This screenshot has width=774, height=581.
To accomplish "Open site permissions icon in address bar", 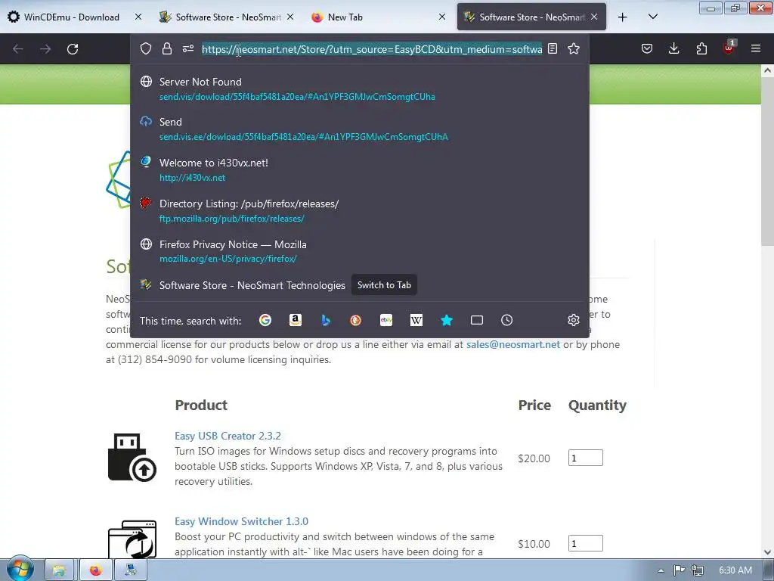I will pyautogui.click(x=188, y=48).
